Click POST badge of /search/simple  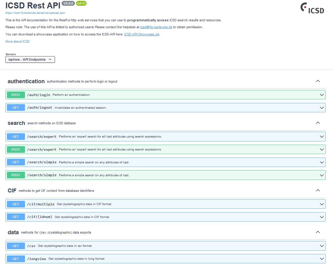pyautogui.click(x=16, y=175)
